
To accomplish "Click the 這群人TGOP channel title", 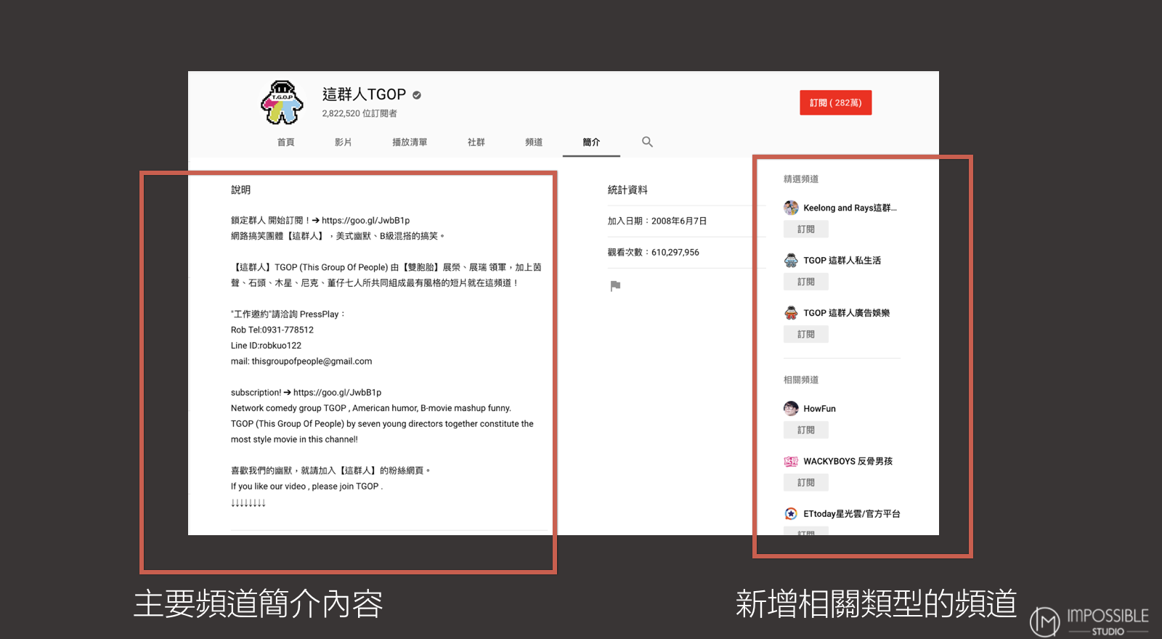I will [364, 94].
